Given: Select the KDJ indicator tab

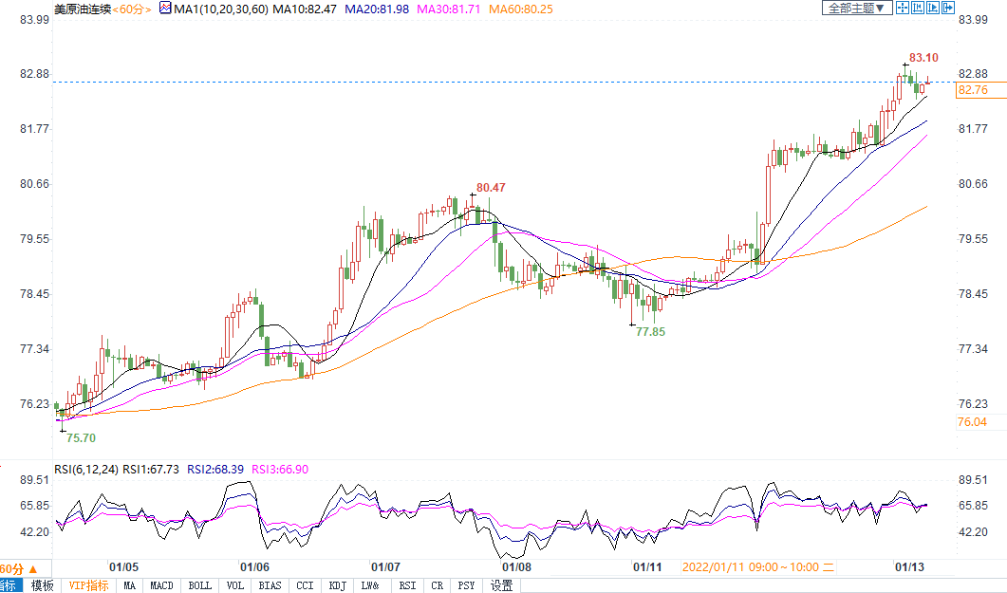Looking at the screenshot, I should [337, 585].
